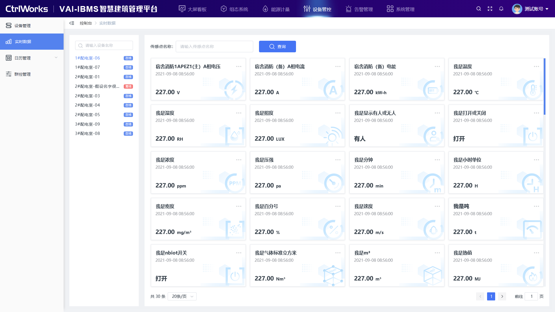This screenshot has width=555, height=312.
Task: Click the CtrlWorks logo
Action: click(x=27, y=9)
